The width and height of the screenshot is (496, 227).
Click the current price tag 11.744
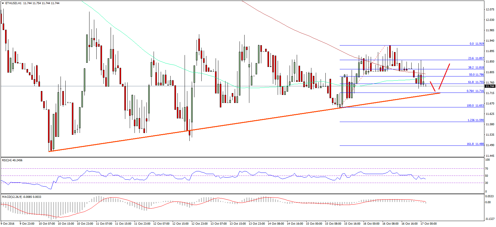(489, 86)
